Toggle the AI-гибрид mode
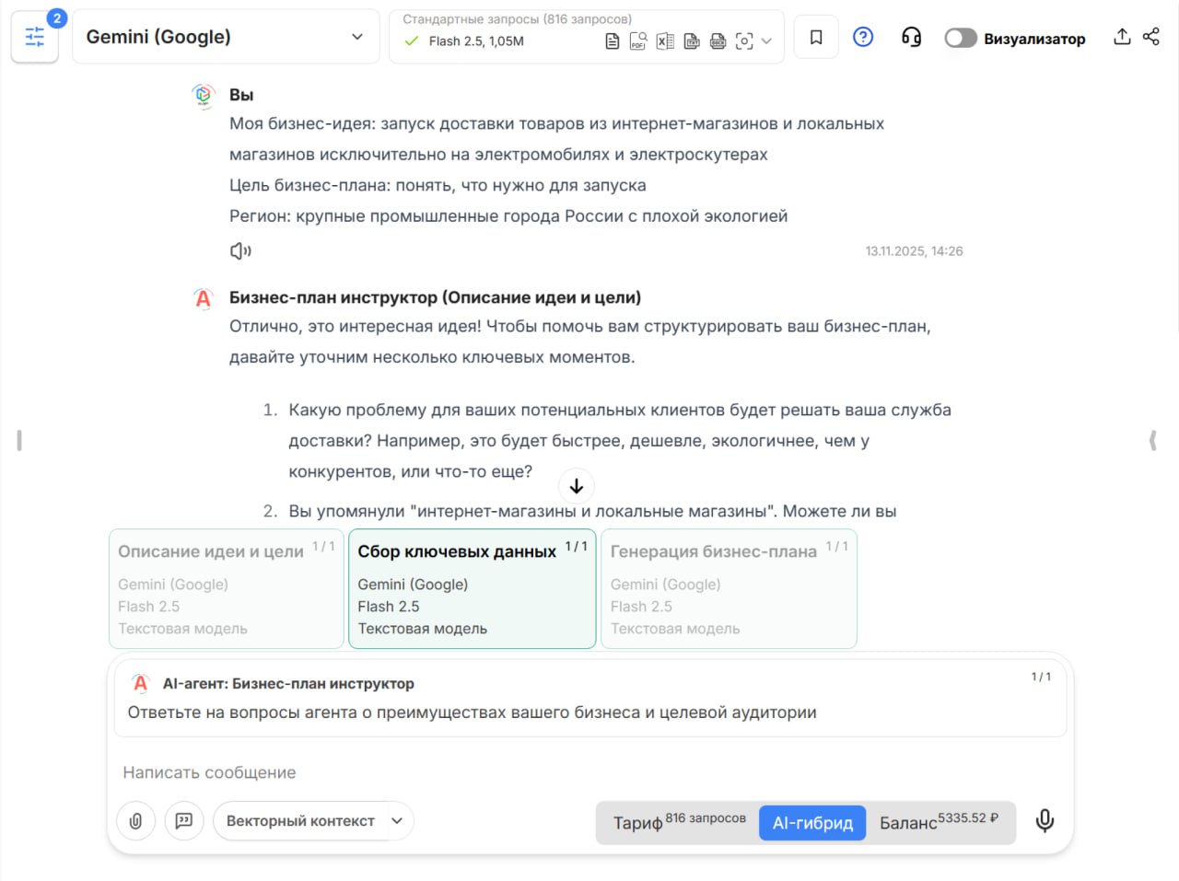This screenshot has width=1179, height=881. (x=811, y=822)
